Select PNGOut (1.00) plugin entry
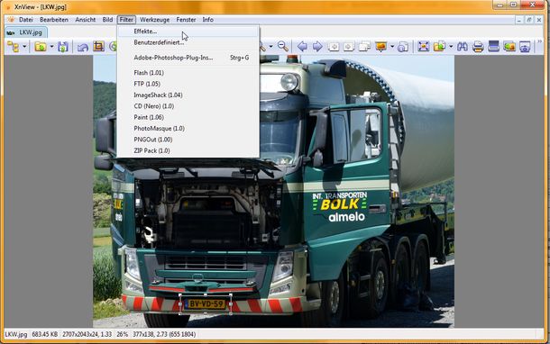Image resolution: width=550 pixels, height=344 pixels. 188,140
